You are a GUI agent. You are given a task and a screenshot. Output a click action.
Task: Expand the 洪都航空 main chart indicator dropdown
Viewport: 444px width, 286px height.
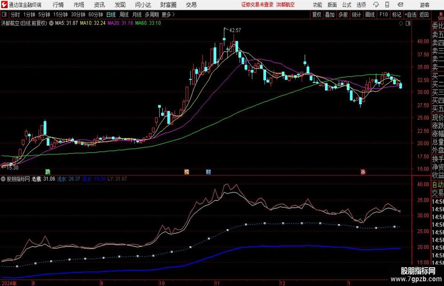click(51, 23)
